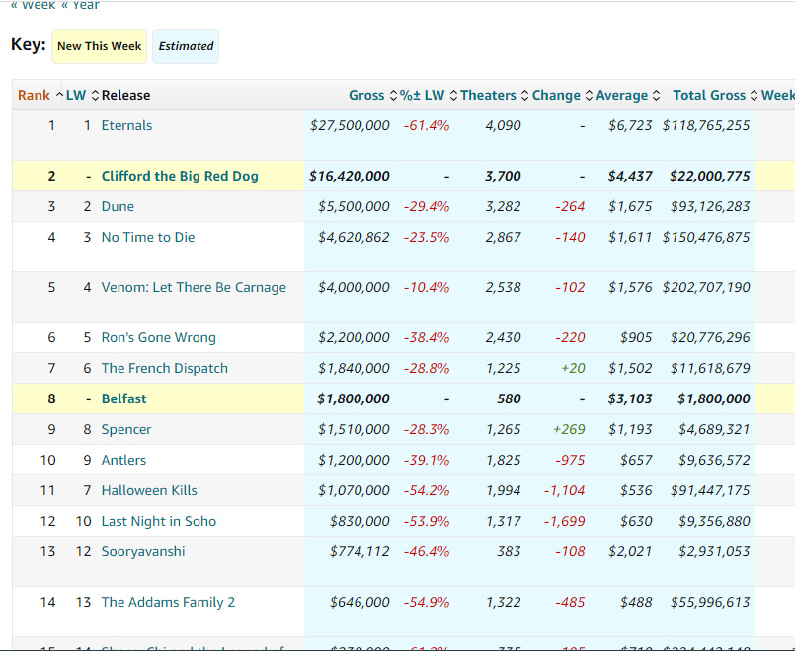
Task: Select Ron's Gone Wrong average $905
Action: [636, 337]
